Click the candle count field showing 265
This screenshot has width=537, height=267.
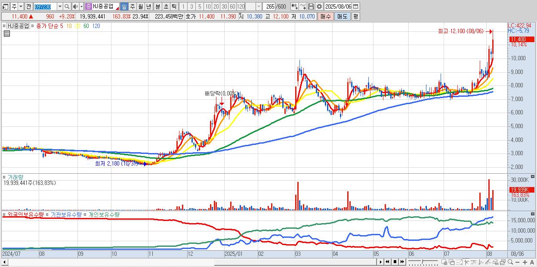pyautogui.click(x=269, y=6)
